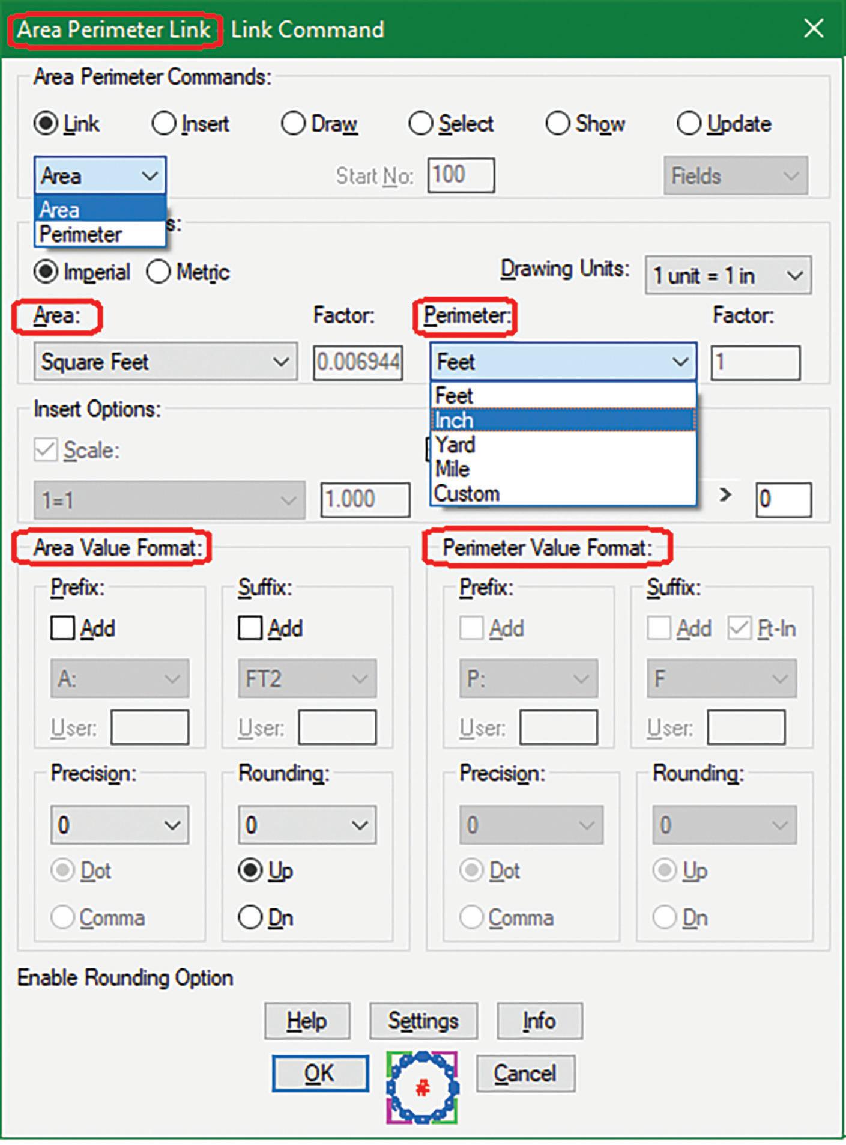Choose the Metric units radio option
This screenshot has height=1145, width=846.
tap(159, 272)
